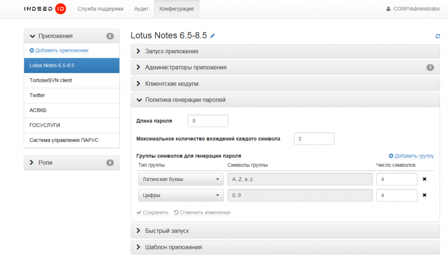Click the Длина пароля input field
Viewport: 448px width, 262px height.
pyautogui.click(x=208, y=121)
